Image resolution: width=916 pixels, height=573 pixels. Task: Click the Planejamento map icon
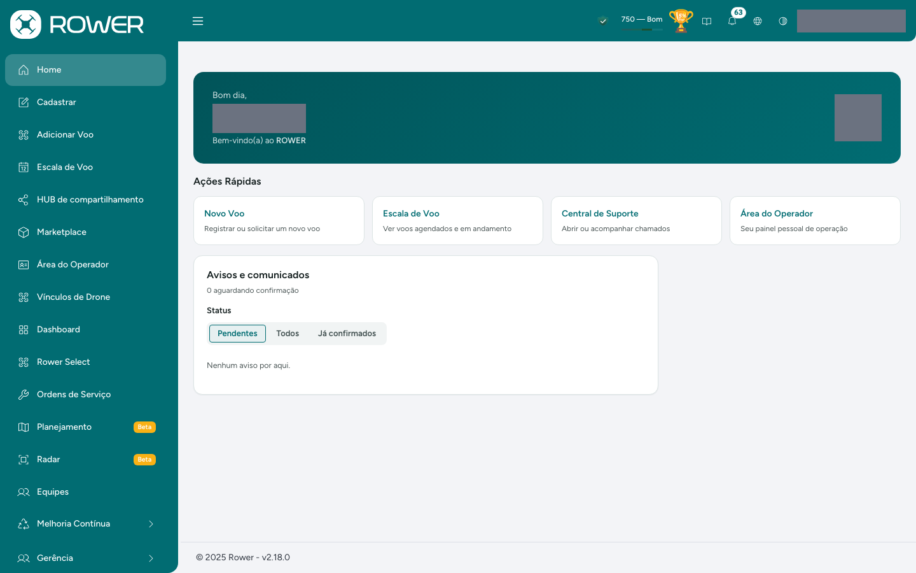(x=24, y=427)
